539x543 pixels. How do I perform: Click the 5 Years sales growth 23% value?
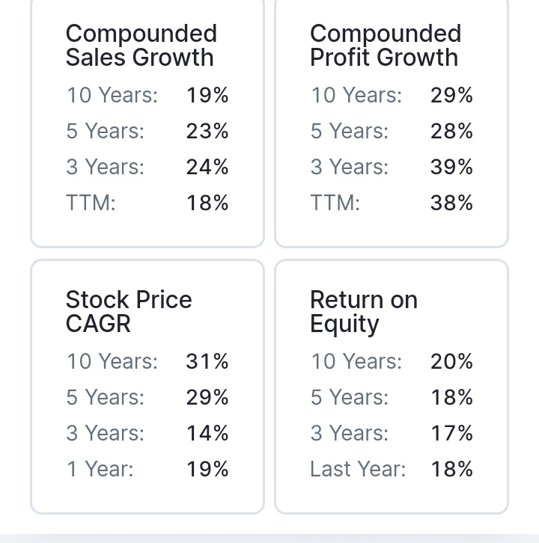click(x=207, y=132)
